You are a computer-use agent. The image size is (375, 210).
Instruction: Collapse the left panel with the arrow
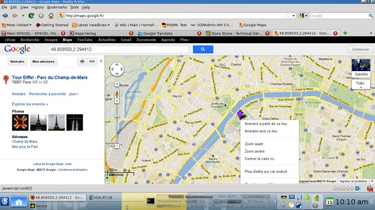coord(101,61)
